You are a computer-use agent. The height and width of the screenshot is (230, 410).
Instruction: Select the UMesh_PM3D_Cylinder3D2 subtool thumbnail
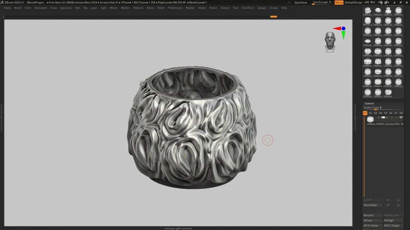(370, 119)
